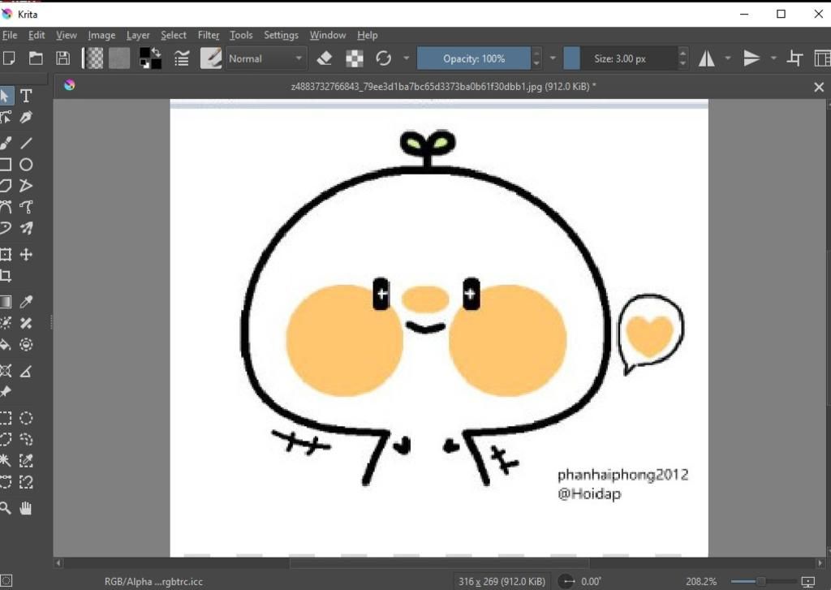Select the Gradient tool in toolbox

[x=6, y=302]
